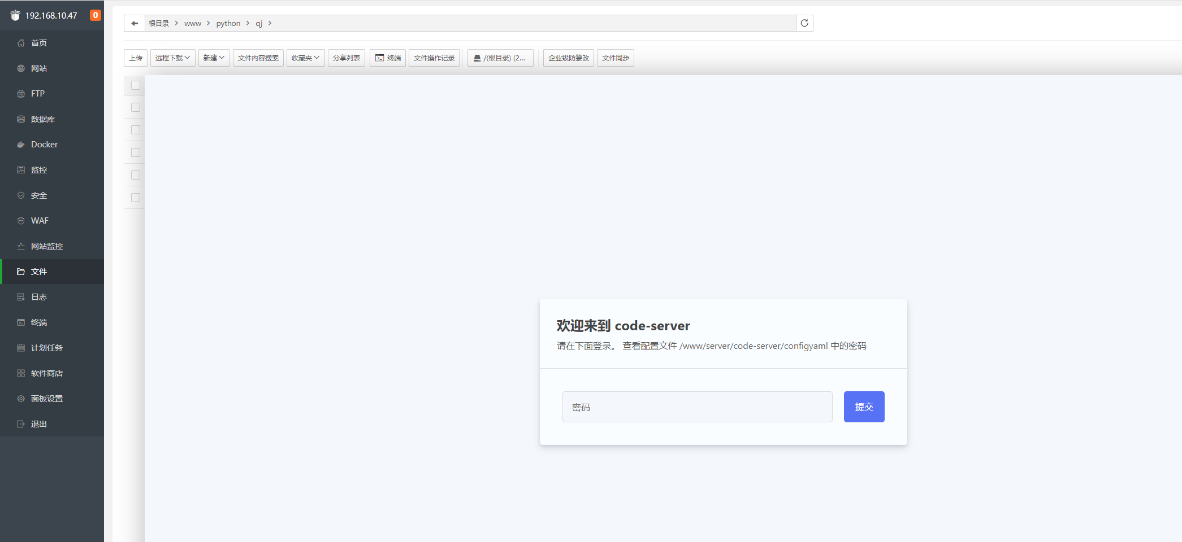This screenshot has height=542, width=1182.
Task: Check the sixth file row checkbox
Action: pyautogui.click(x=136, y=198)
